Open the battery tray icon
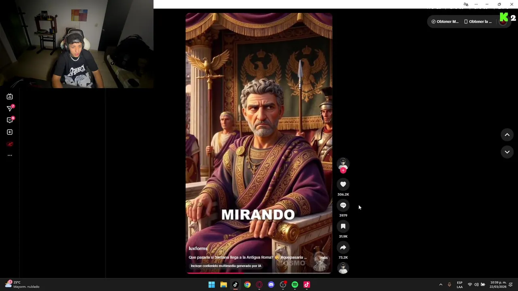Viewport: 518px width, 291px height. [483, 285]
